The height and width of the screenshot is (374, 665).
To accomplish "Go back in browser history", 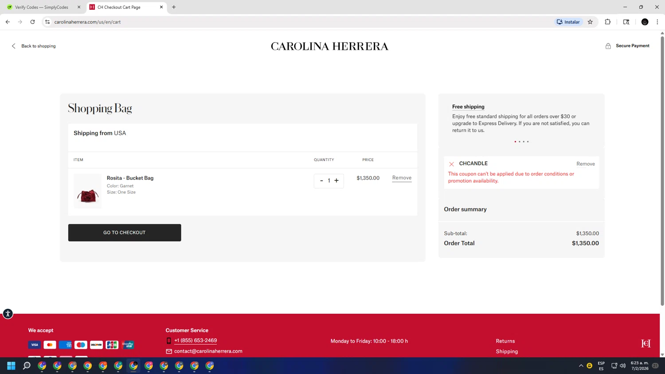I will [8, 22].
